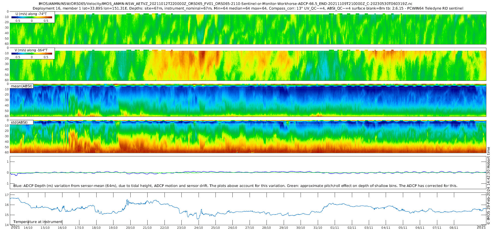
Task: Click the ADCP depth variation description text
Action: pyautogui.click(x=235, y=186)
